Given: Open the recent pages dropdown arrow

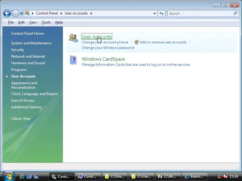Looking at the screenshot, I should [21, 14].
